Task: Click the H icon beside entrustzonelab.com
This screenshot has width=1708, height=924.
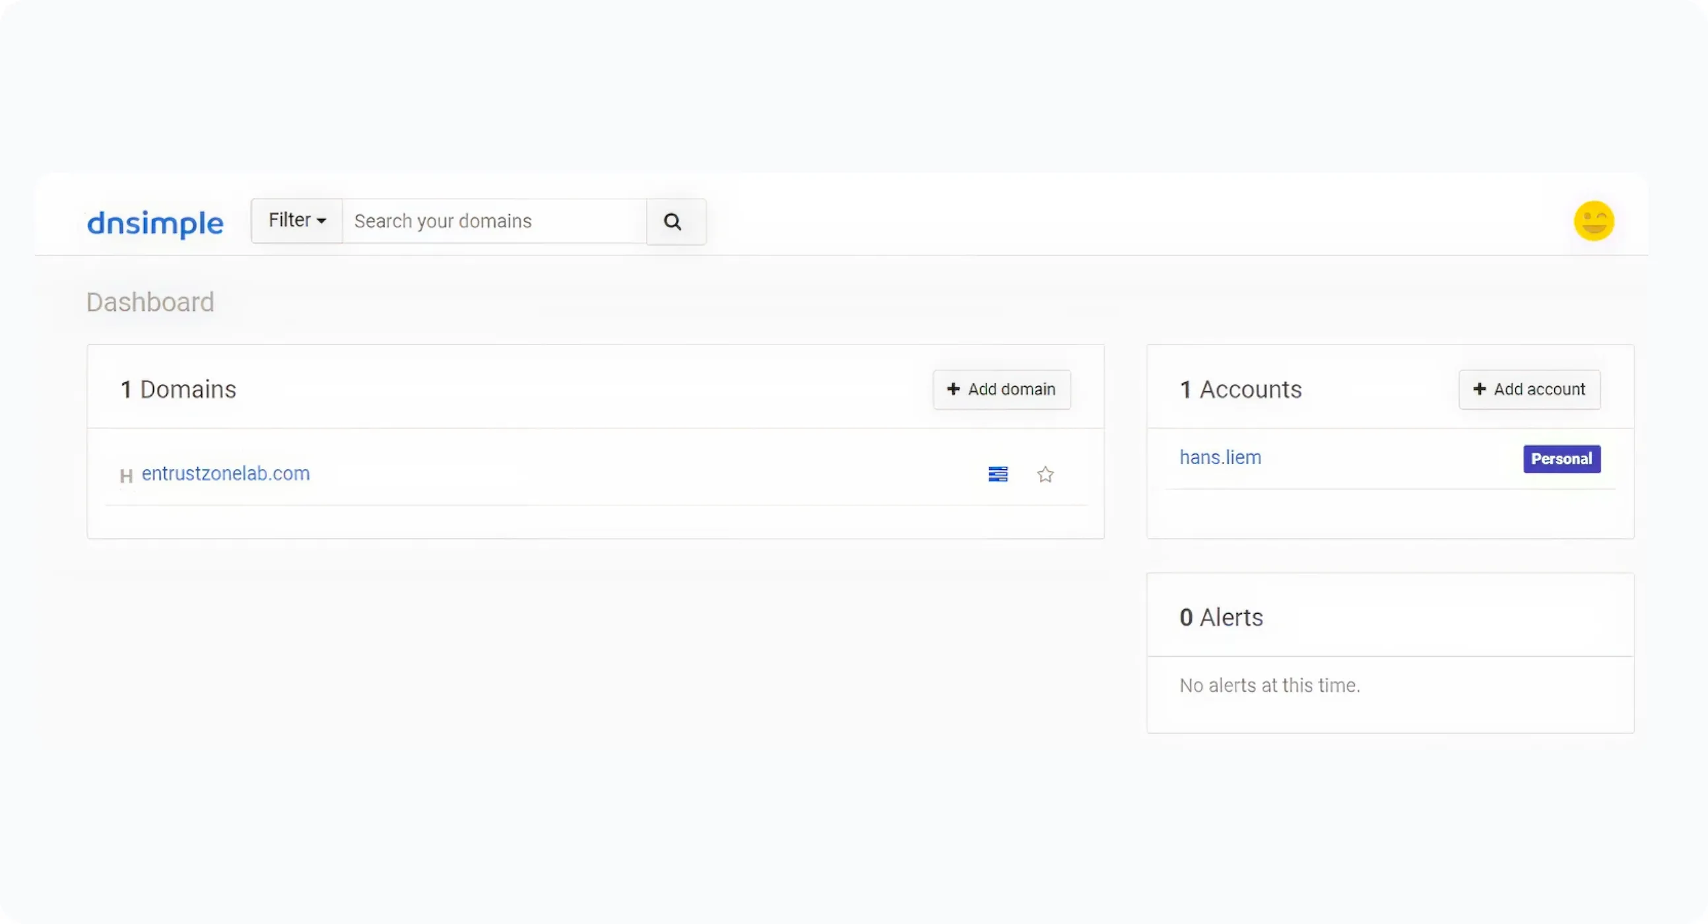Action: pos(126,475)
